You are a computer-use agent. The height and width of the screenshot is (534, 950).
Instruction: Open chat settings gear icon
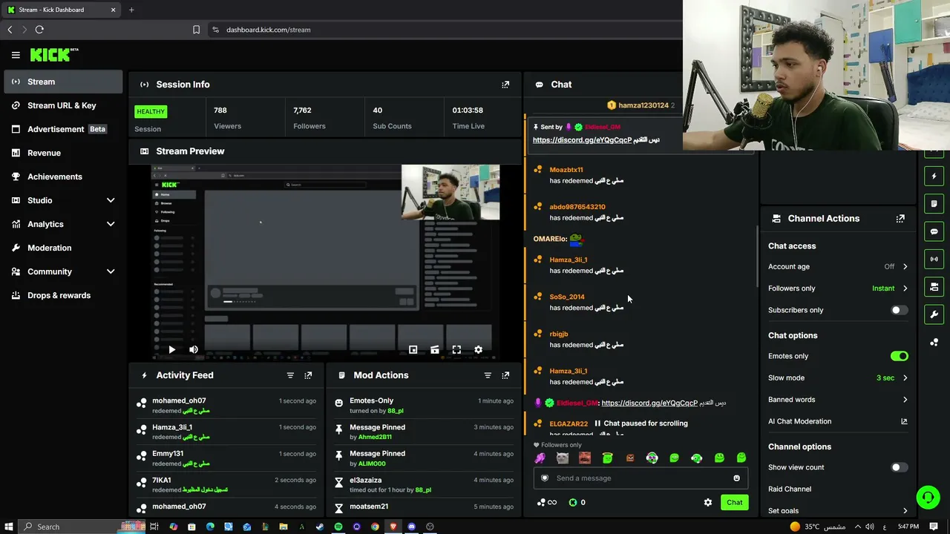(x=708, y=502)
